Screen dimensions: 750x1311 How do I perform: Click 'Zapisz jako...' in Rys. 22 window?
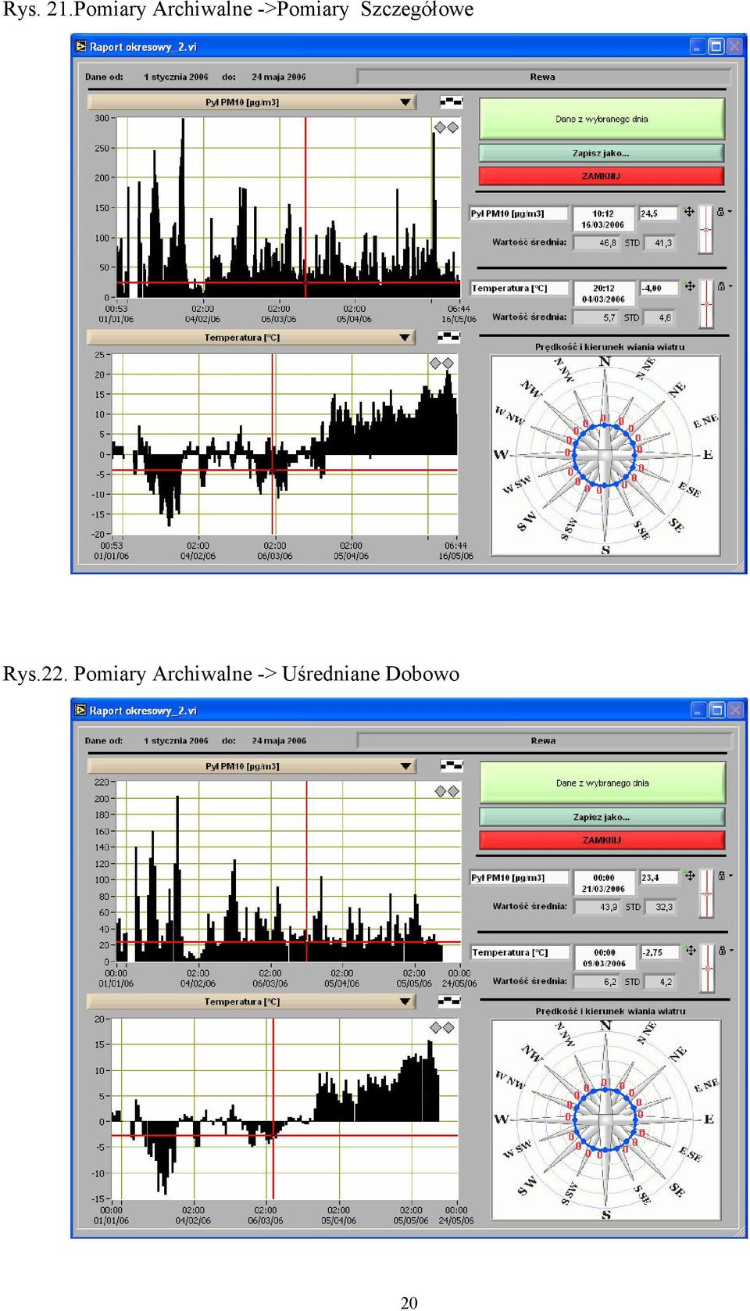(x=602, y=817)
